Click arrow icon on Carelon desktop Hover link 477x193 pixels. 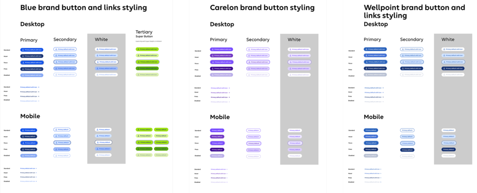[229, 92]
